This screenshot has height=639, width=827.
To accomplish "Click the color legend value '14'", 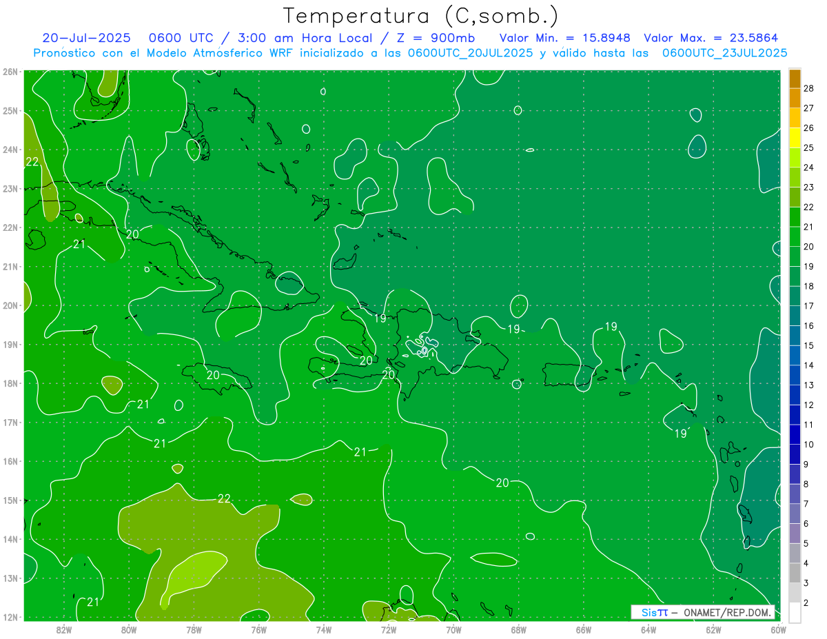I will click(x=808, y=365).
